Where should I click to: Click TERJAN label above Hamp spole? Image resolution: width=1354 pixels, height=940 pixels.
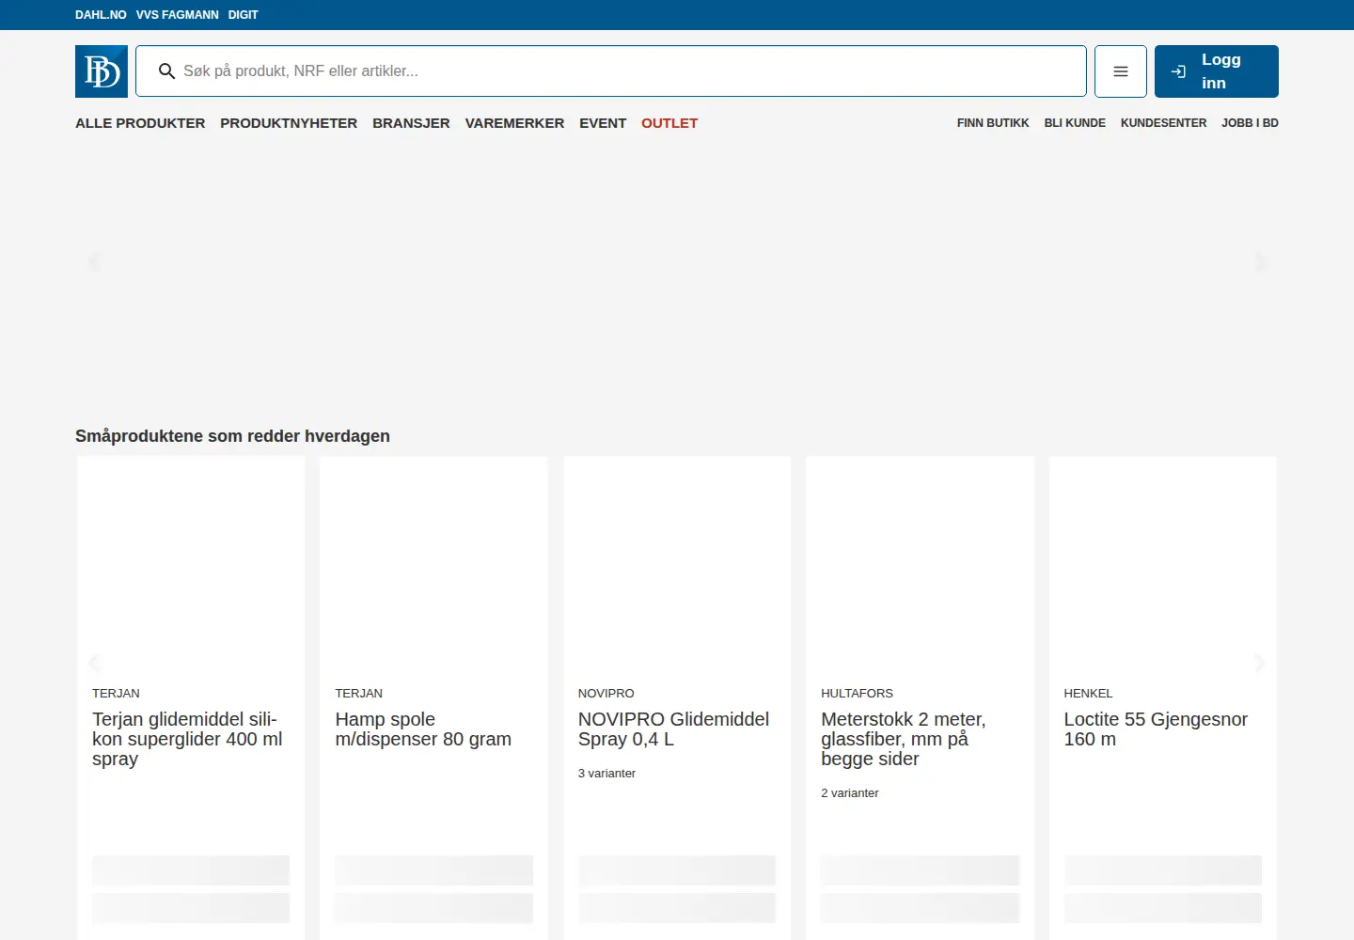click(x=358, y=694)
